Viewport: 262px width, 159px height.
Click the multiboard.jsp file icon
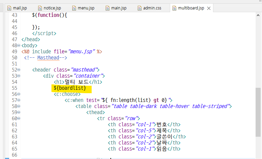click(x=174, y=8)
